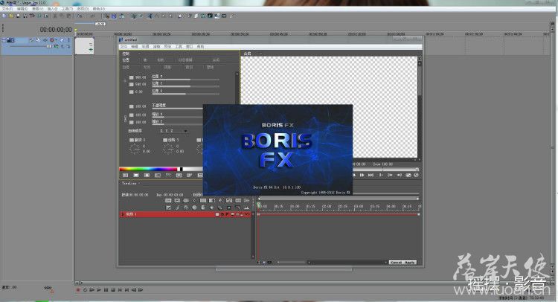Click the Vegas timecode display 00:00:00;00
The image size is (558, 302).
(56, 30)
